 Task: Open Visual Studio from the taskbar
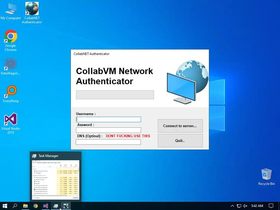(46, 206)
